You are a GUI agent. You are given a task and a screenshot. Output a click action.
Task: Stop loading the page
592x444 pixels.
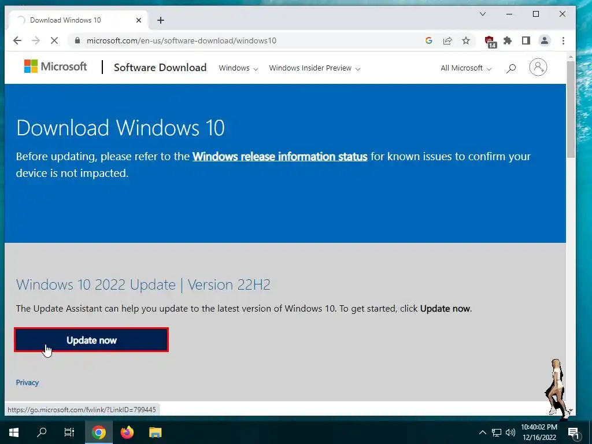54,41
